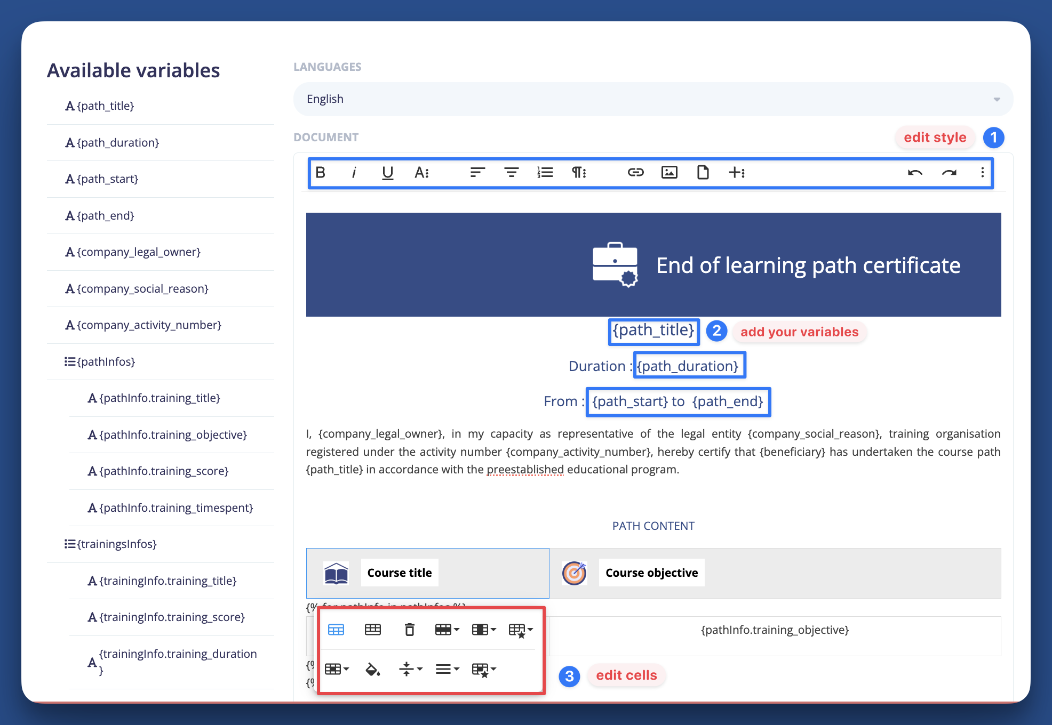Select the {company_legal_owner} variable

tap(139, 252)
